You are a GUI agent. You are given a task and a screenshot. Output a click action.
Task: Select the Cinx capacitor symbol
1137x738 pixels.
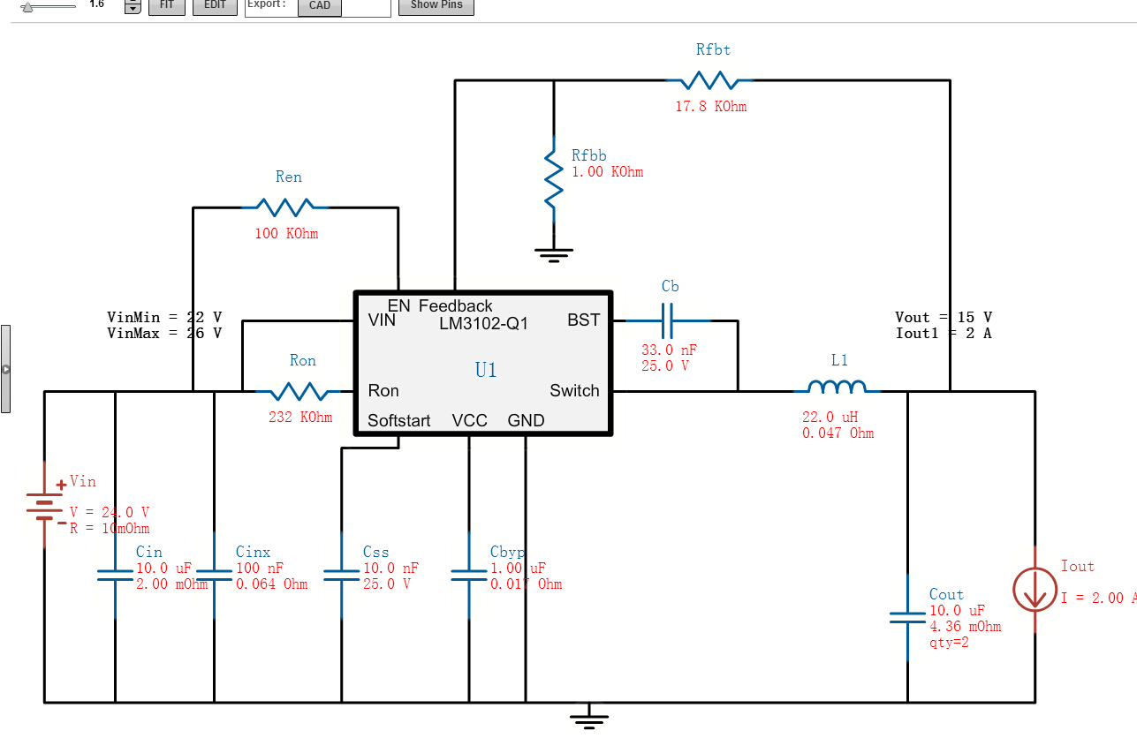[x=215, y=575]
